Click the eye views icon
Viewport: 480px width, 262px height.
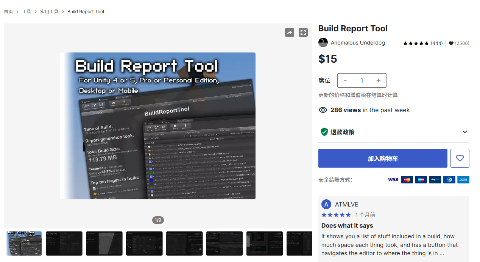(323, 110)
